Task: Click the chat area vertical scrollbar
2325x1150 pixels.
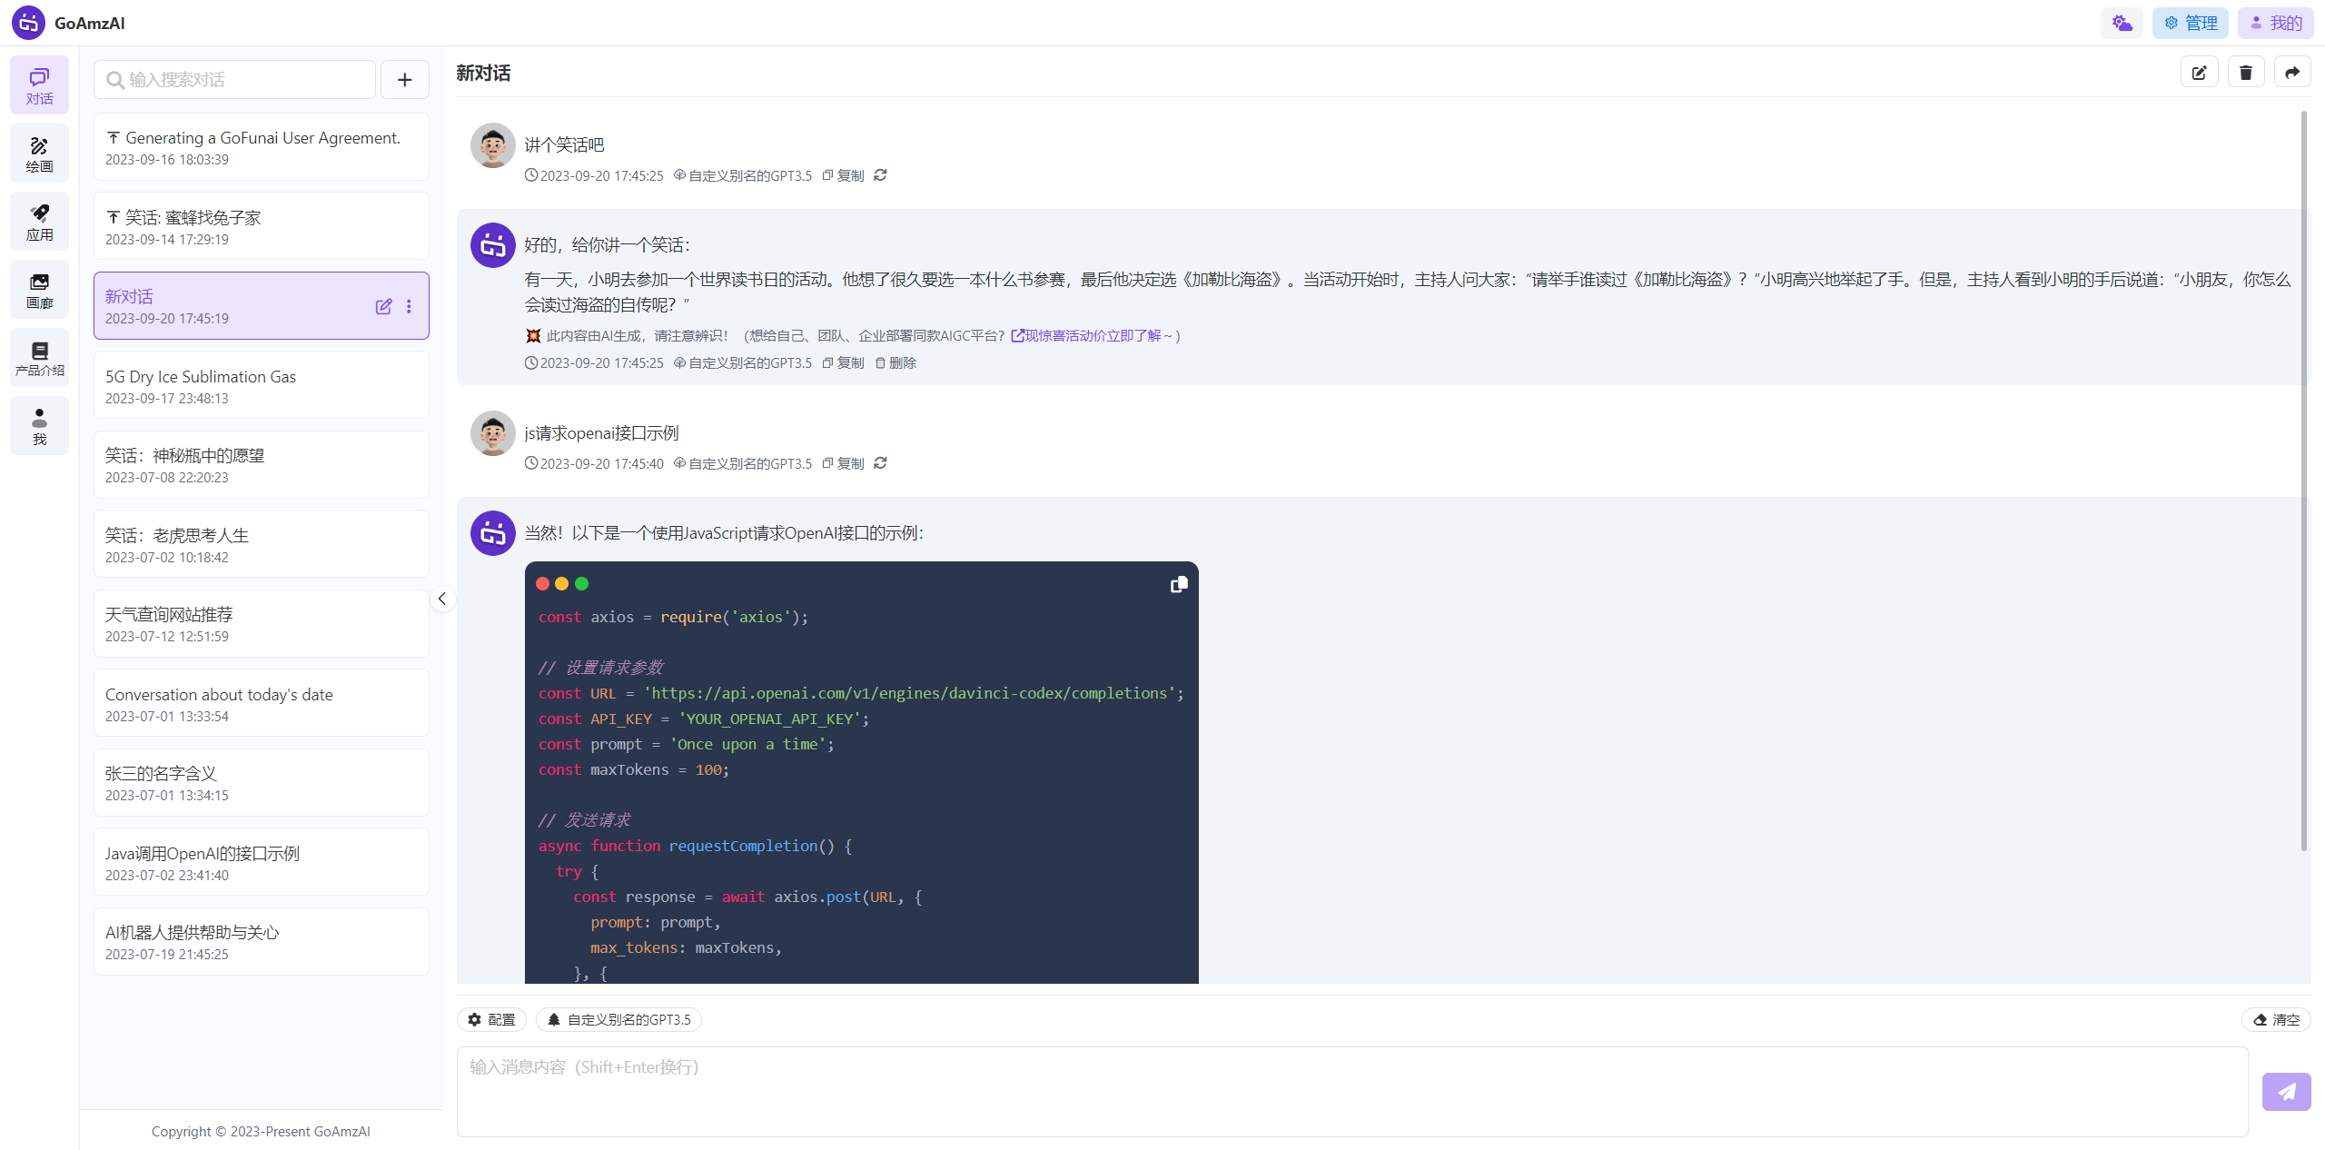Action: (2303, 481)
